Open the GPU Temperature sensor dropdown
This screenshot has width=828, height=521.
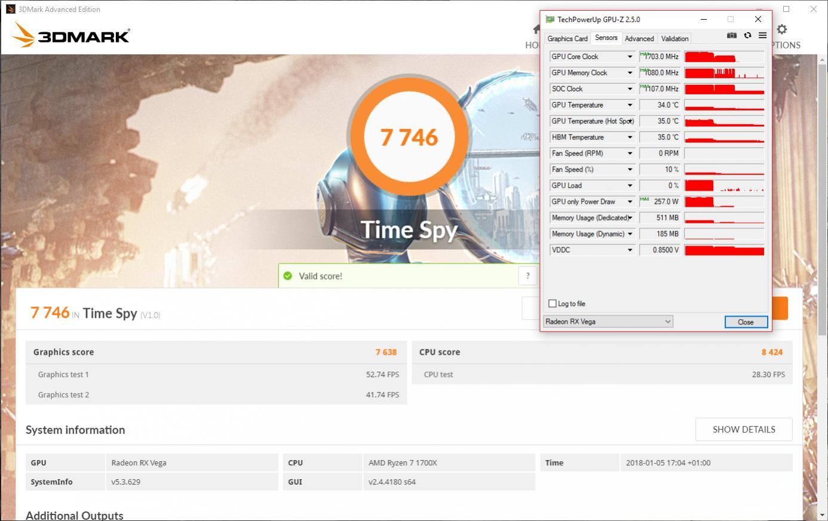tap(630, 105)
